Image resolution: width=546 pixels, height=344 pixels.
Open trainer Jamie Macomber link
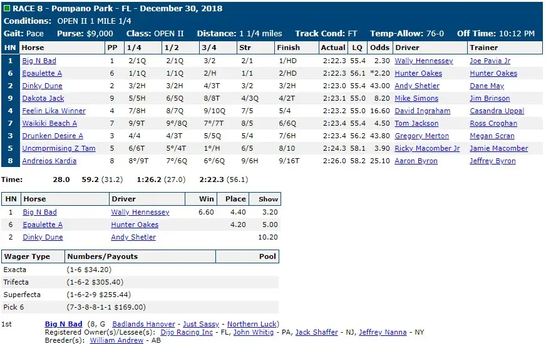tap(499, 148)
